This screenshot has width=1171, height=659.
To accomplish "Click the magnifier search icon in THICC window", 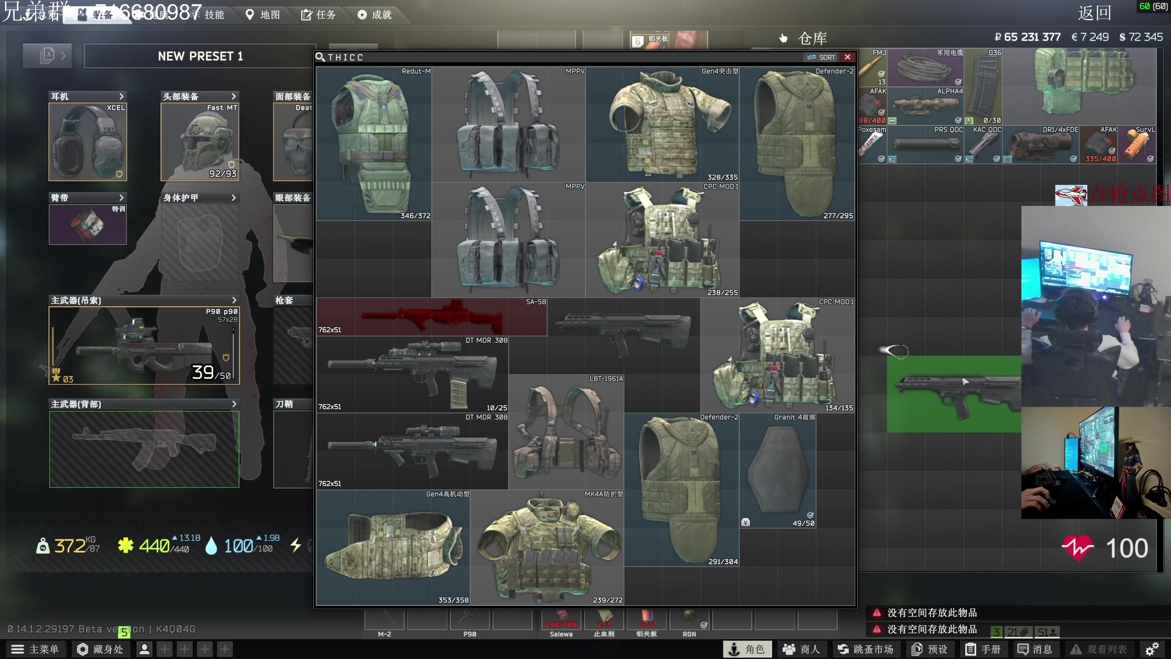I will [320, 57].
